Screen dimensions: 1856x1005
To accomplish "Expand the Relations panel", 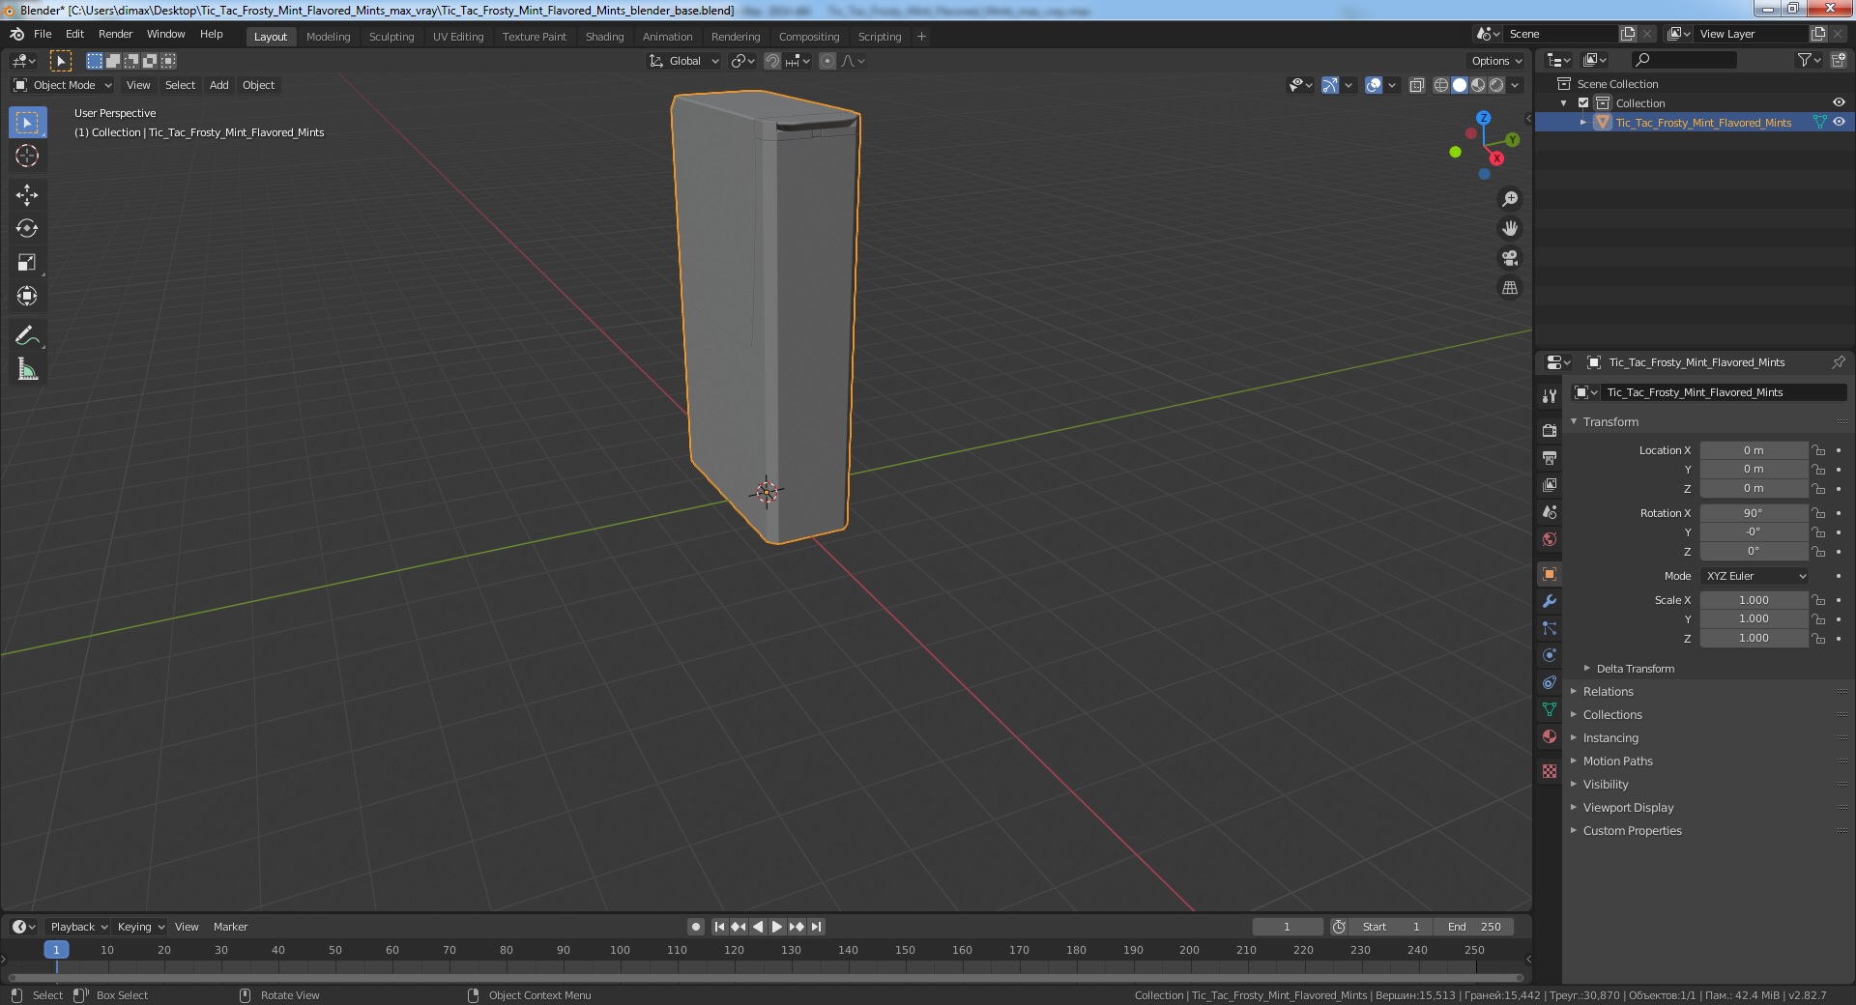I will [1608, 692].
